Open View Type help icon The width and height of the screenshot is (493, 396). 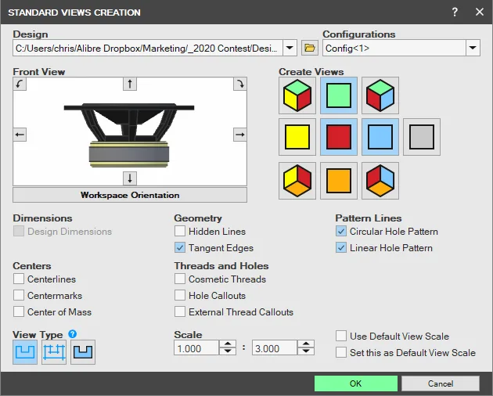73,334
